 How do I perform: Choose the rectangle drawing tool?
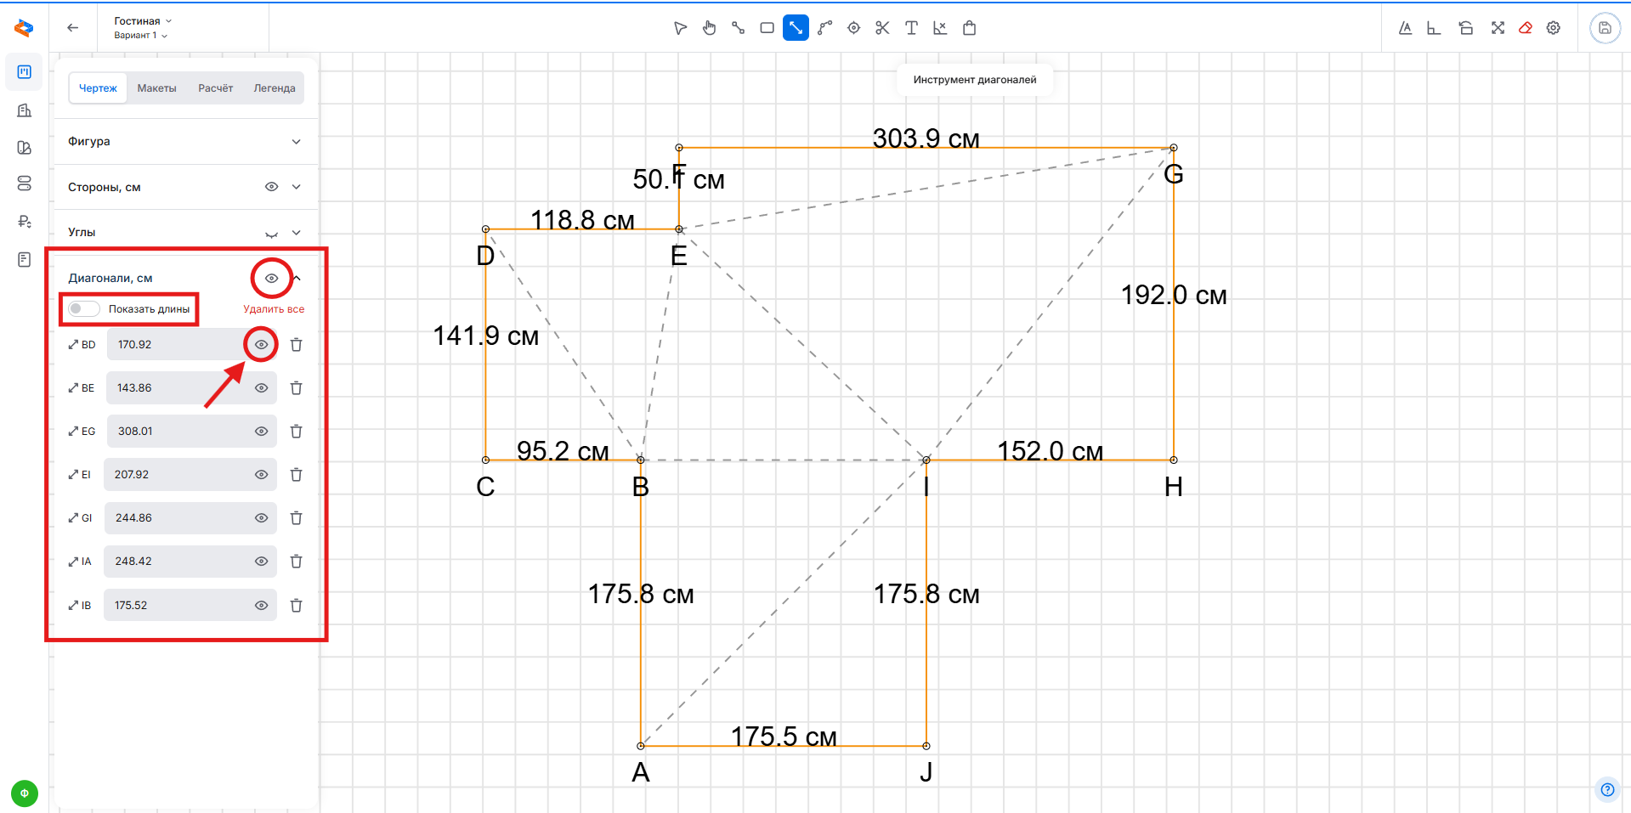click(767, 28)
